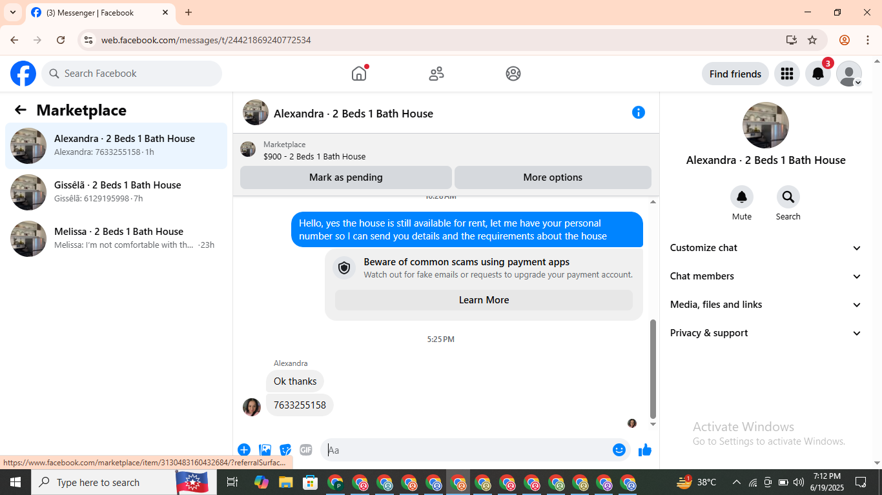
Task: Open File Explorer from the taskbar
Action: (286, 482)
